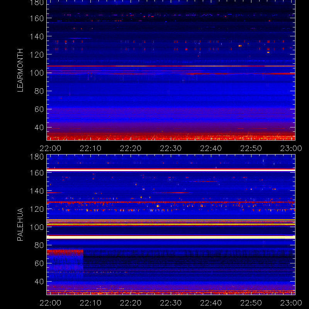Select the 40 frequency label on Learmonth plot
The image size is (309, 309).
click(39, 127)
